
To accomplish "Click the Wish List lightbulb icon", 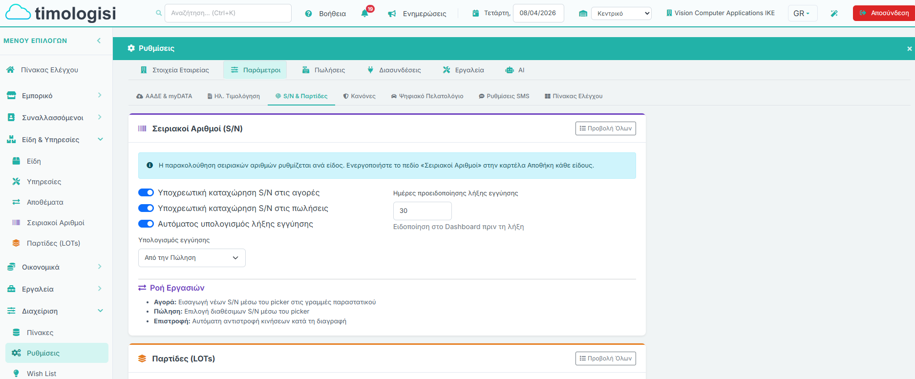I will (16, 373).
